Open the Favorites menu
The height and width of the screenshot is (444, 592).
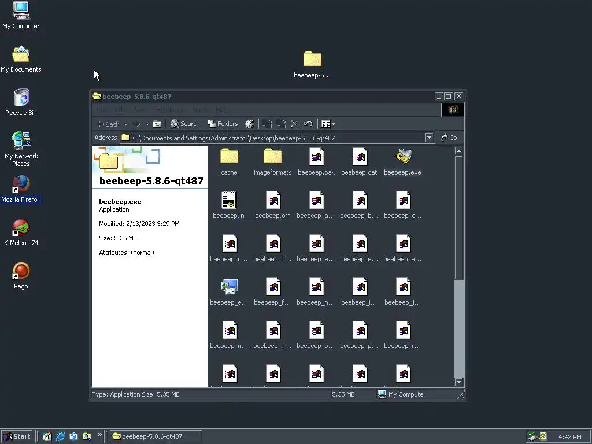coord(169,110)
